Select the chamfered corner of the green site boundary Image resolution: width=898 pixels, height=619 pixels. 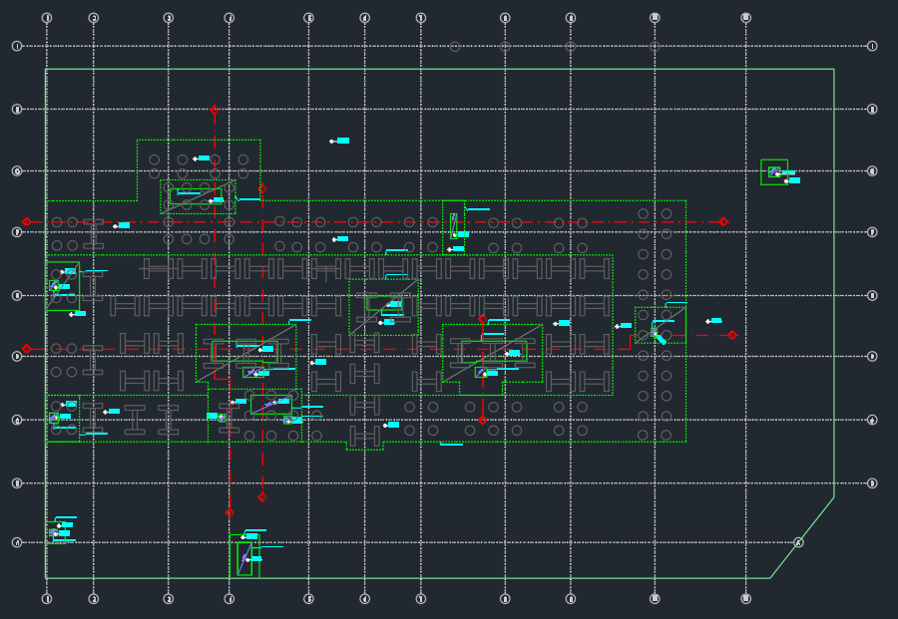pos(802,538)
